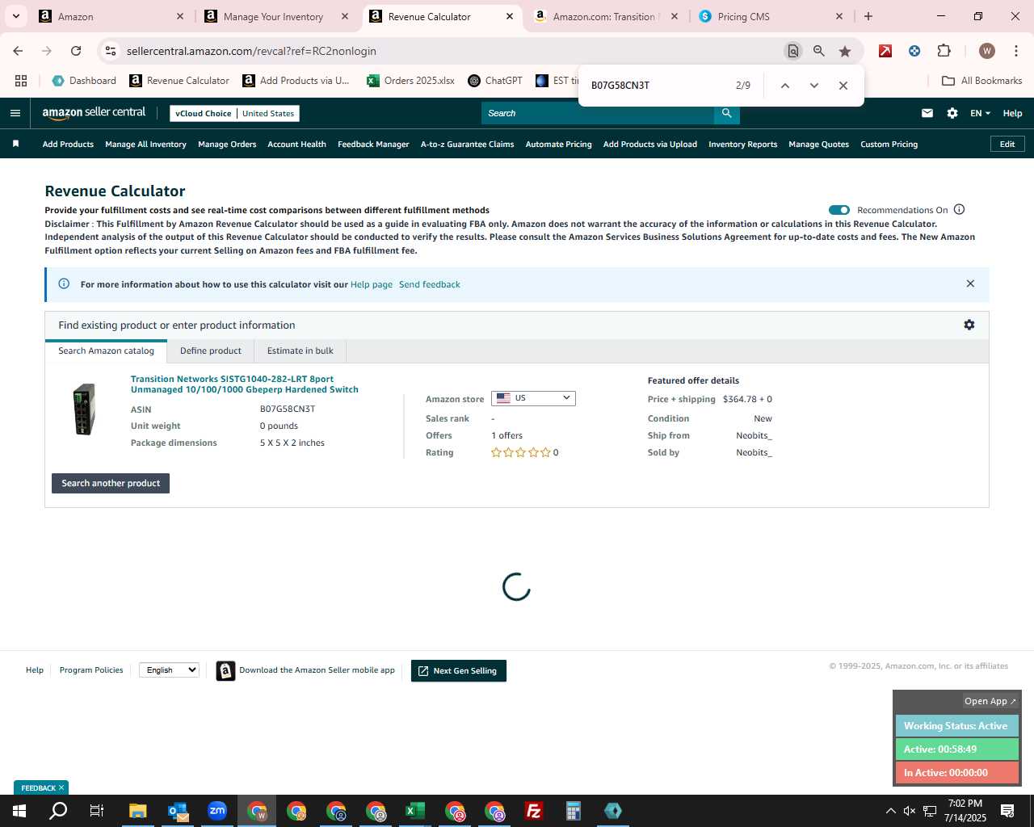
Task: Click the product thumbnail image of the switch
Action: [84, 409]
